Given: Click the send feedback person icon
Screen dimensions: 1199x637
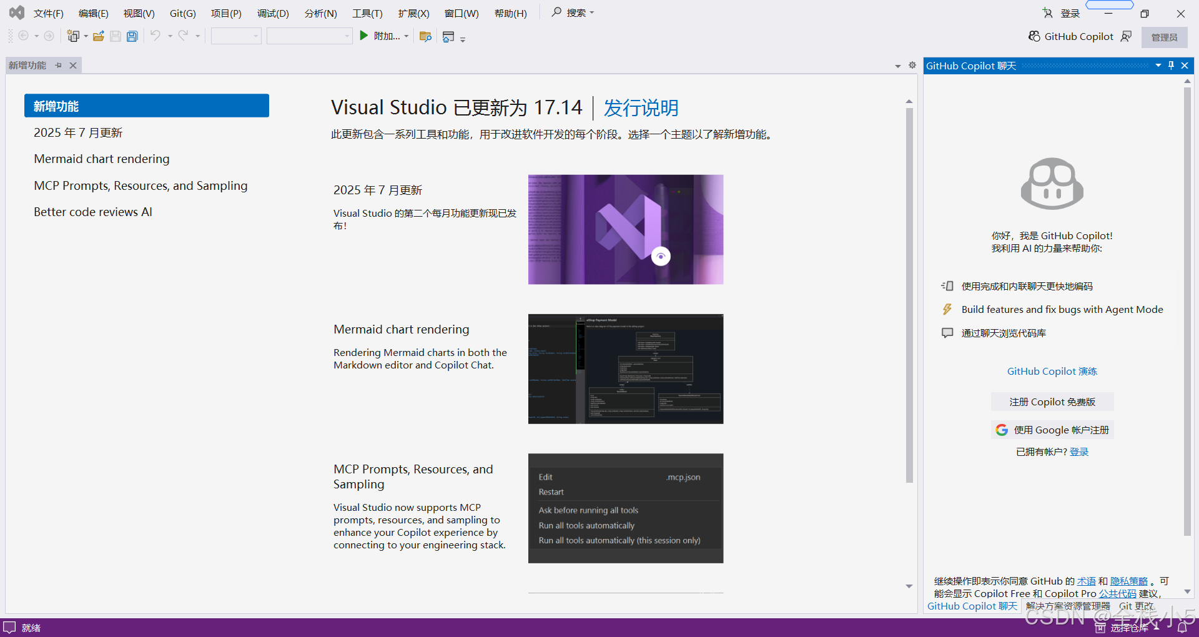Looking at the screenshot, I should pyautogui.click(x=1126, y=36).
